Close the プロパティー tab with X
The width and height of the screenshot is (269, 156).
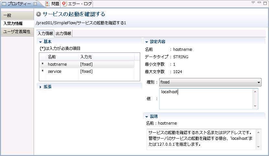[35, 4]
